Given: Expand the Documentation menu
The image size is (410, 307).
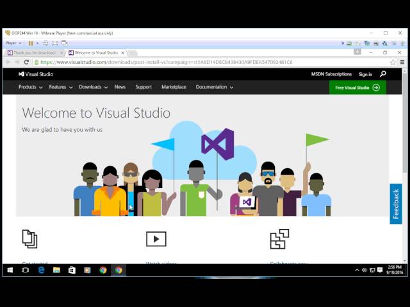Looking at the screenshot, I should [x=215, y=87].
